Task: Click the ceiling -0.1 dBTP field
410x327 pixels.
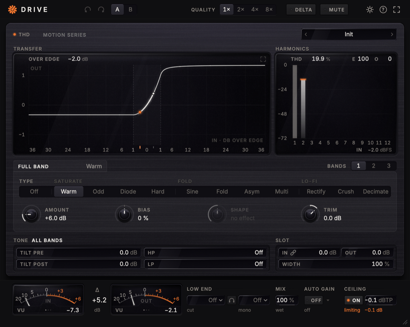Action: pyautogui.click(x=380, y=300)
